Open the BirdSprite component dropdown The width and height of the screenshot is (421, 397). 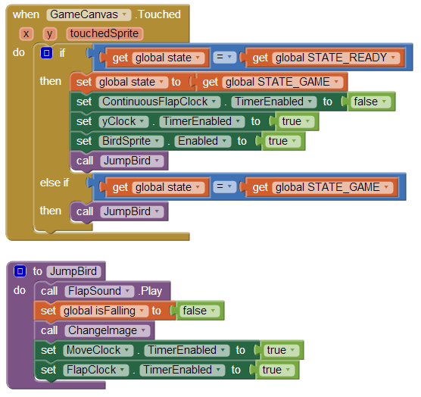(x=131, y=141)
